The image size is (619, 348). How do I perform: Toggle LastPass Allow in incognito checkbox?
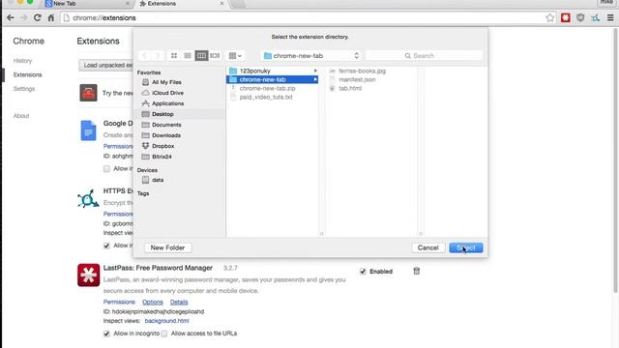pos(106,333)
